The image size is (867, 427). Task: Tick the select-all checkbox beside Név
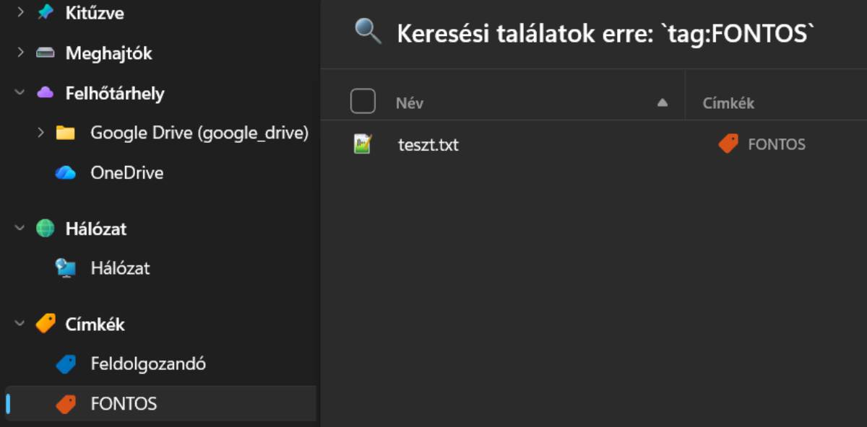pyautogui.click(x=363, y=101)
